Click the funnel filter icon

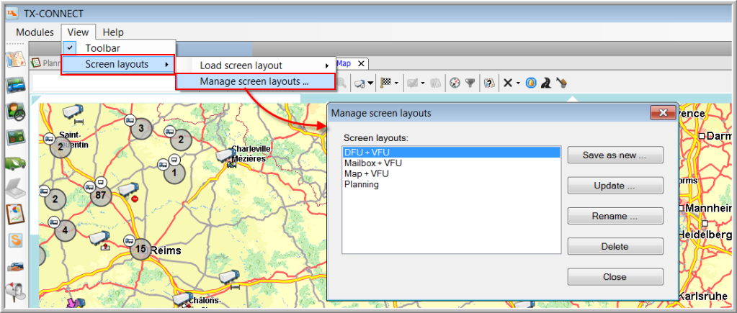tap(470, 83)
